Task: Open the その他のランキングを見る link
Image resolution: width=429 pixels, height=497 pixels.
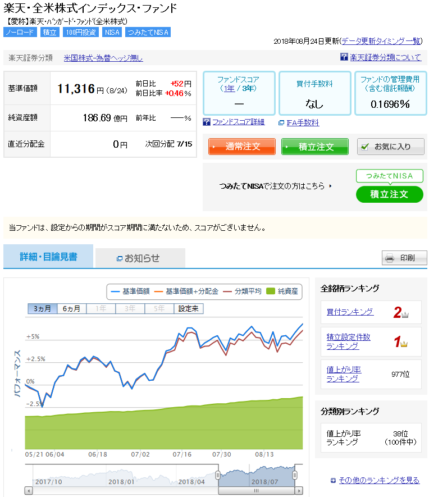Action: 379,481
